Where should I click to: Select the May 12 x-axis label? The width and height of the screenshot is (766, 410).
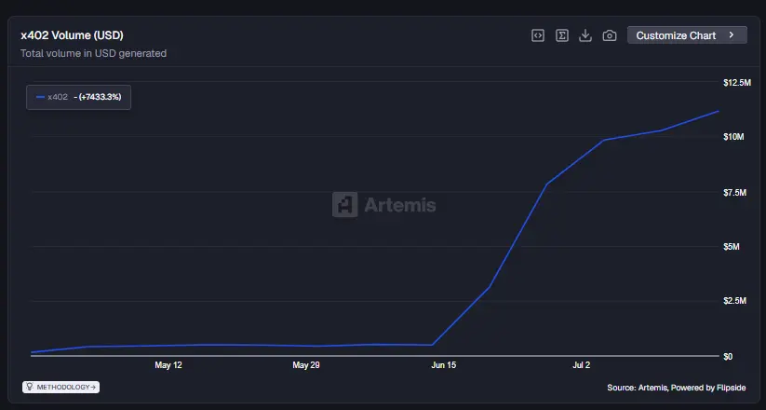[168, 365]
